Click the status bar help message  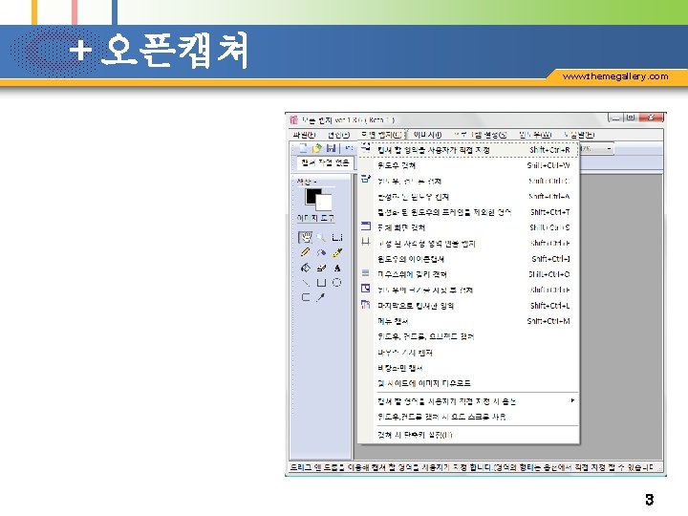click(471, 467)
